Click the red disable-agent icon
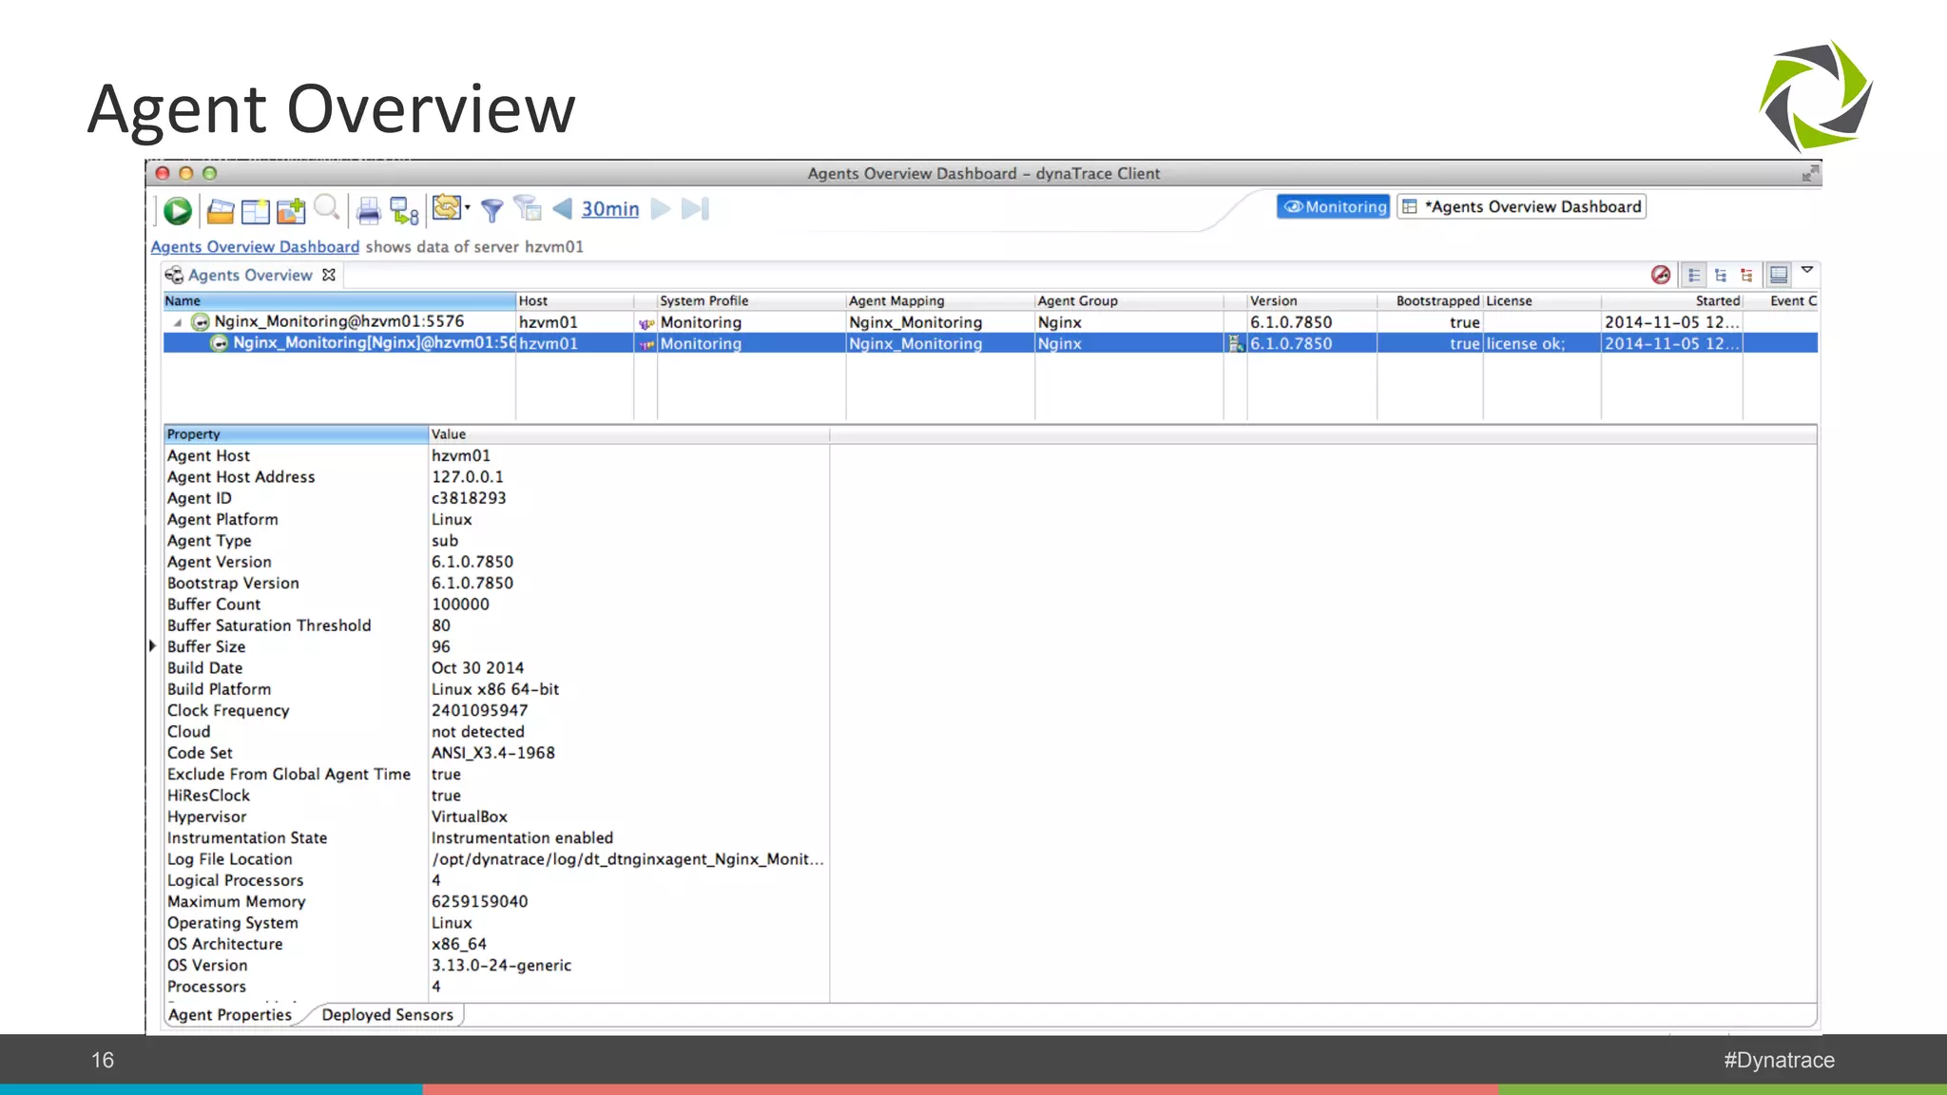 (1661, 275)
